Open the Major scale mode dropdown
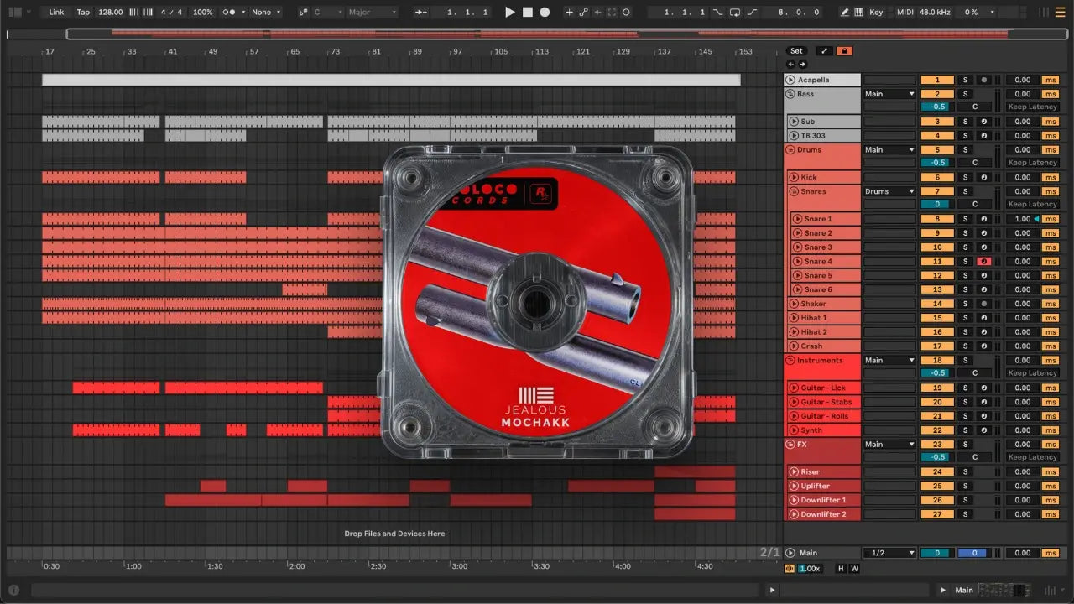The image size is (1074, 604). pyautogui.click(x=373, y=13)
